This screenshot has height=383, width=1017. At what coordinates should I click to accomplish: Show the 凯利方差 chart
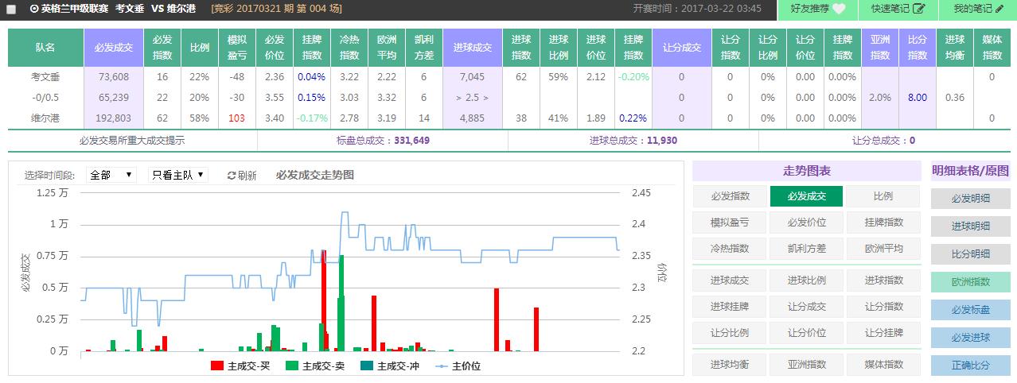807,249
